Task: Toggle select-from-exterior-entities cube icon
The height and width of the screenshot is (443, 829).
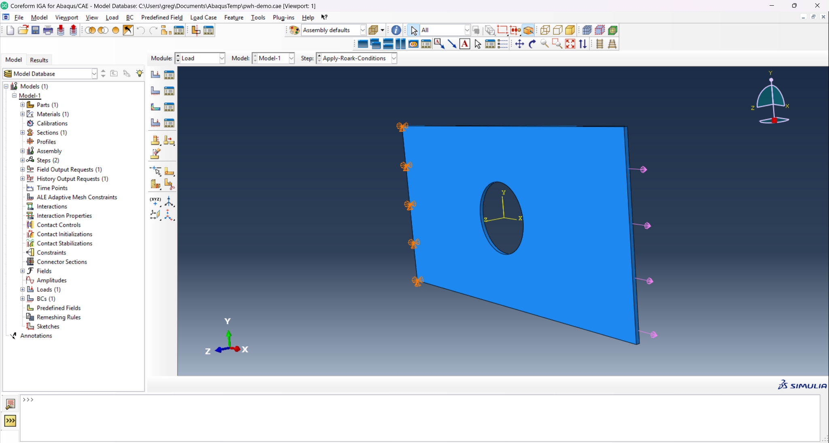Action: click(x=528, y=30)
